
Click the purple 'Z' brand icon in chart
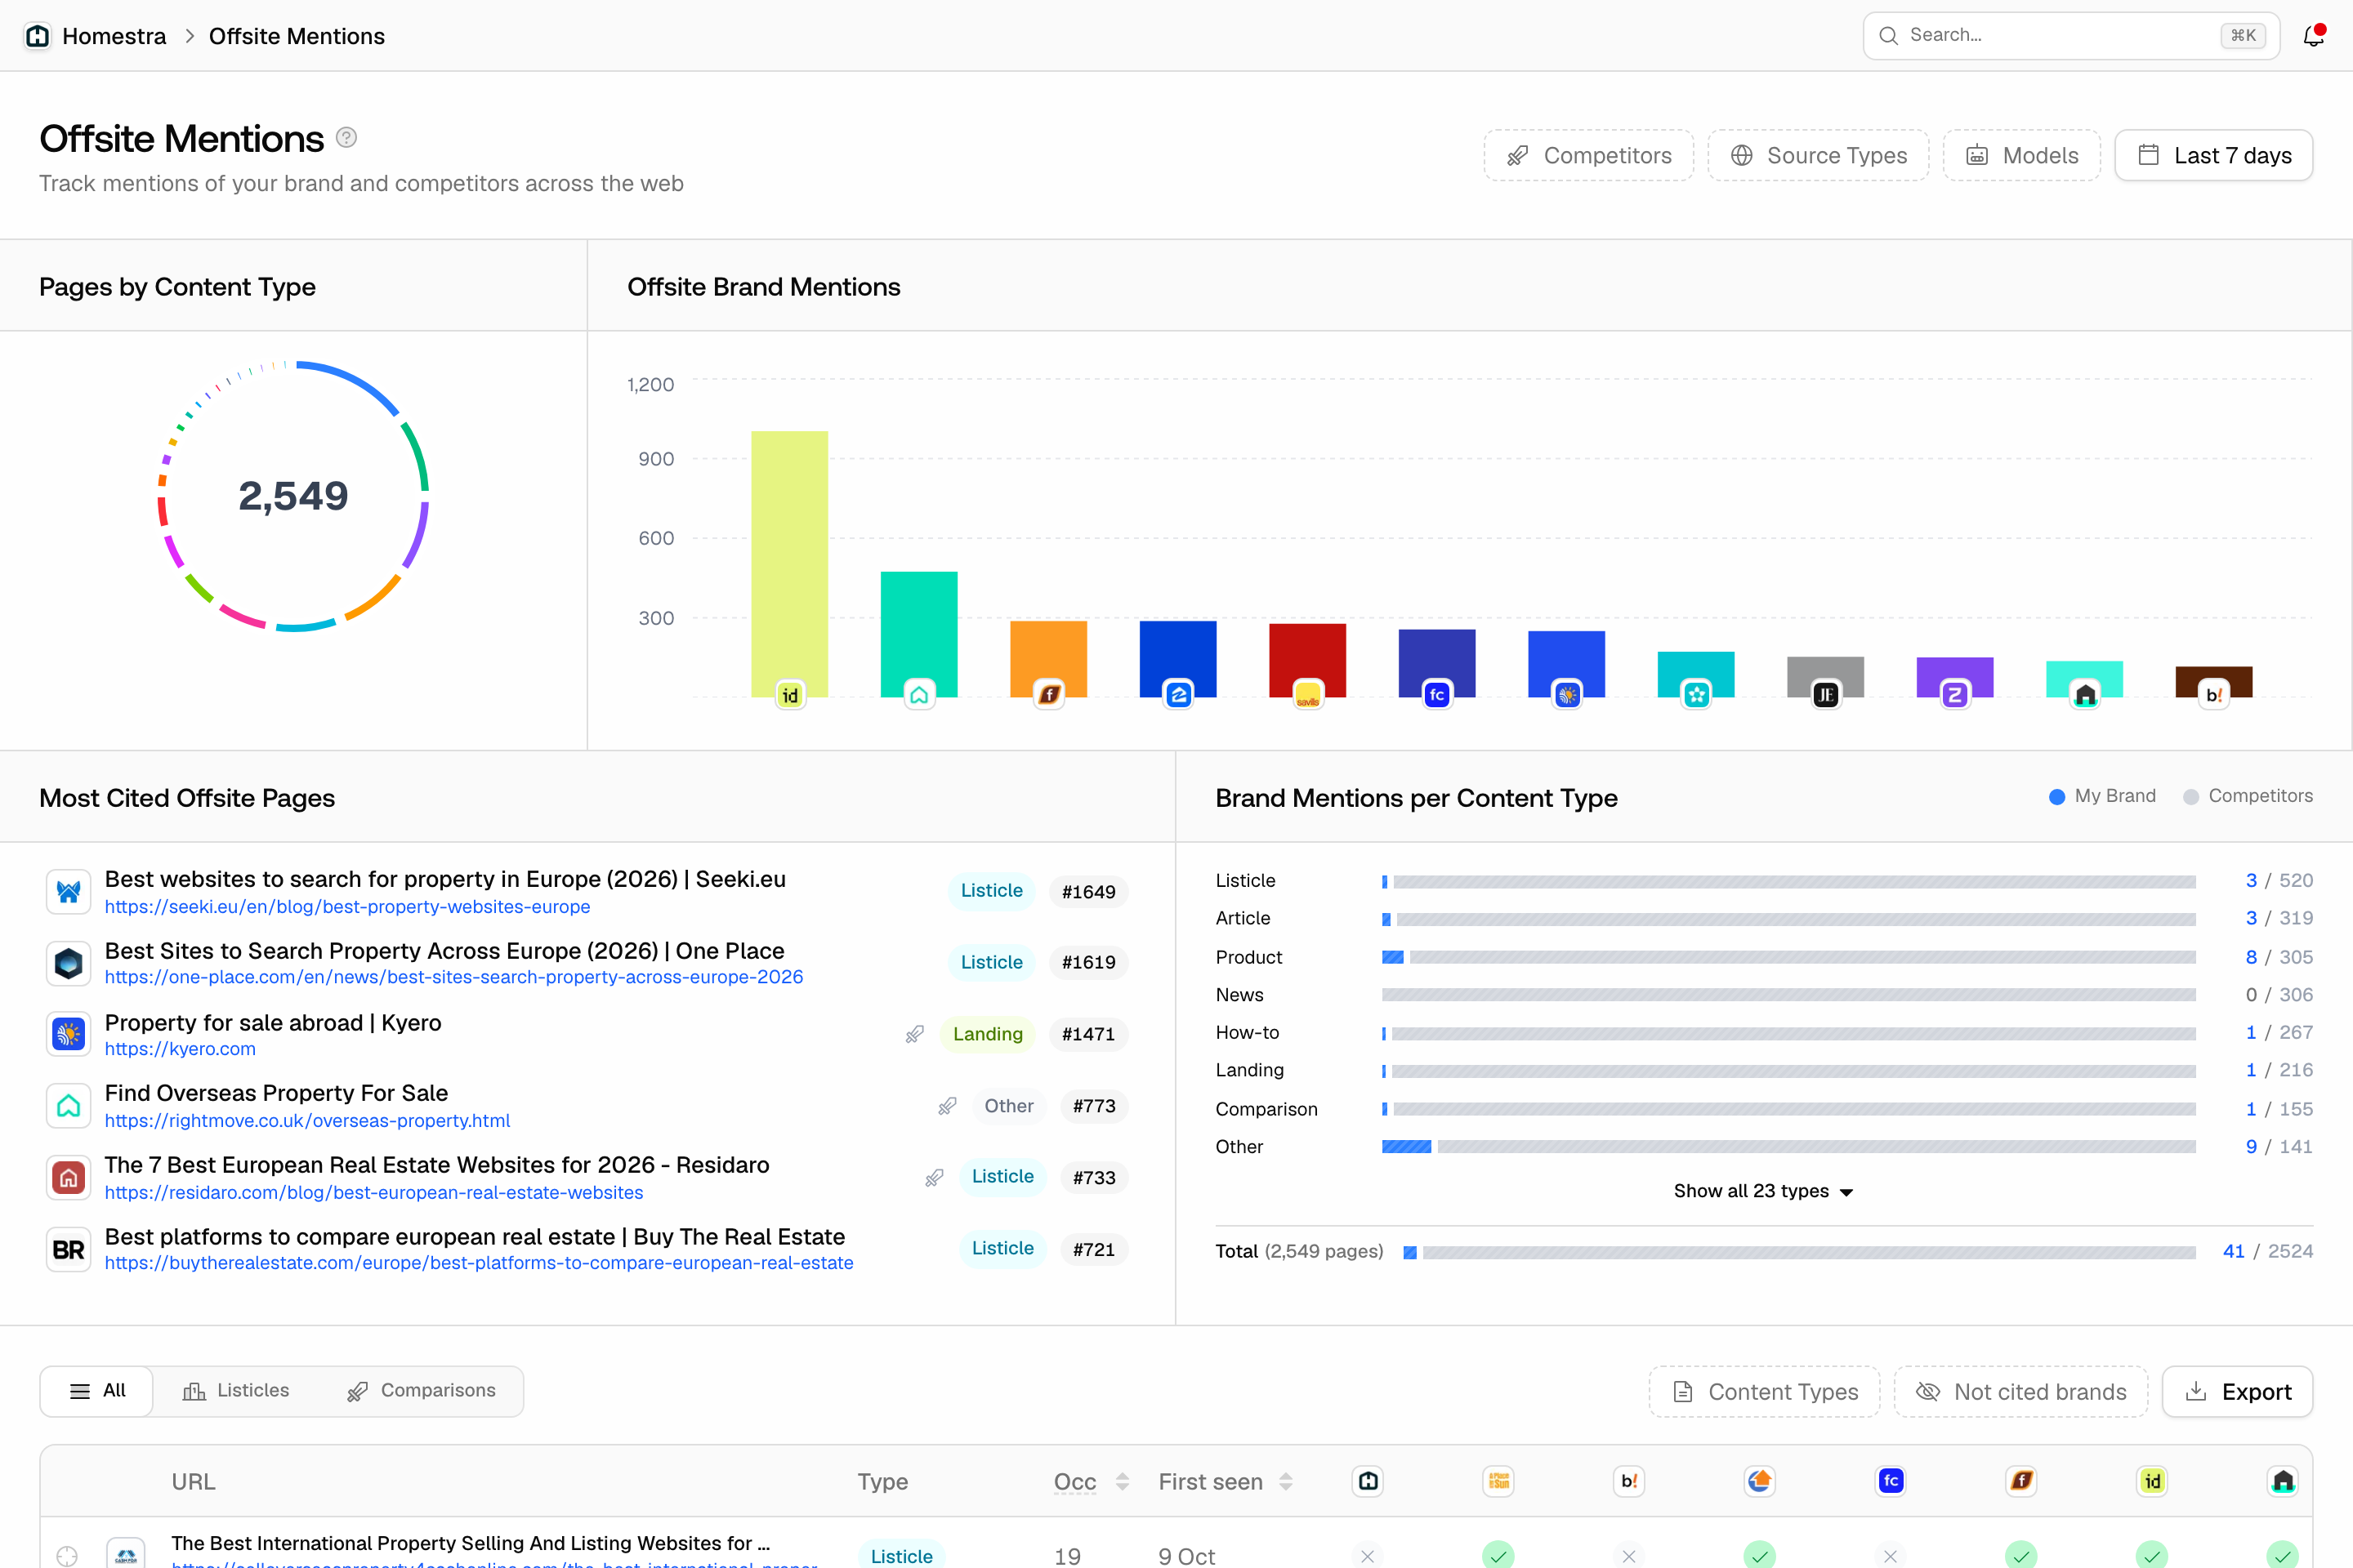pyautogui.click(x=1955, y=695)
